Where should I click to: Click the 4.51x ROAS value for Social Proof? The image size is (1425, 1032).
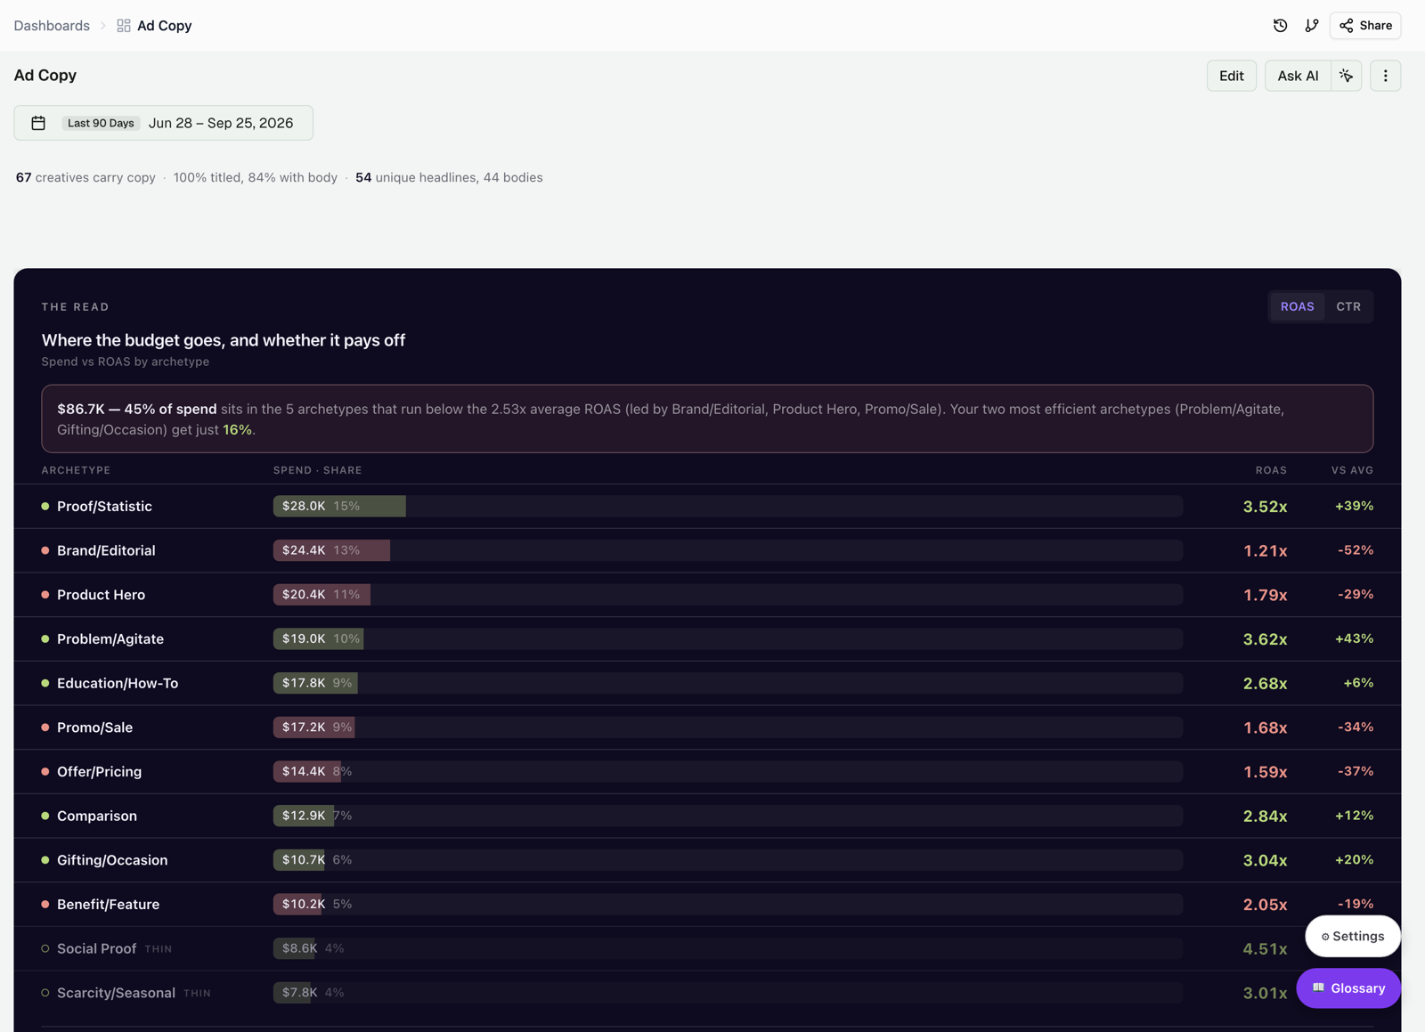point(1265,949)
